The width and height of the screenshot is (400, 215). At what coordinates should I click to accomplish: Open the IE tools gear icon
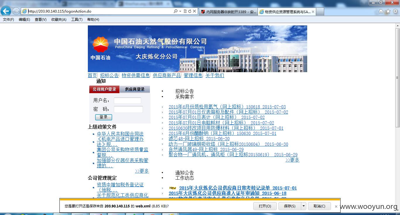[395, 11]
